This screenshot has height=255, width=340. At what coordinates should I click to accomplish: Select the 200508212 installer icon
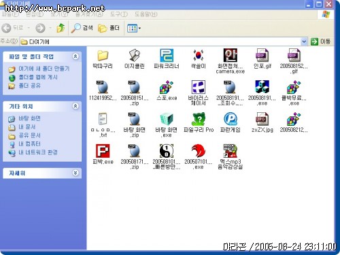(x=294, y=119)
